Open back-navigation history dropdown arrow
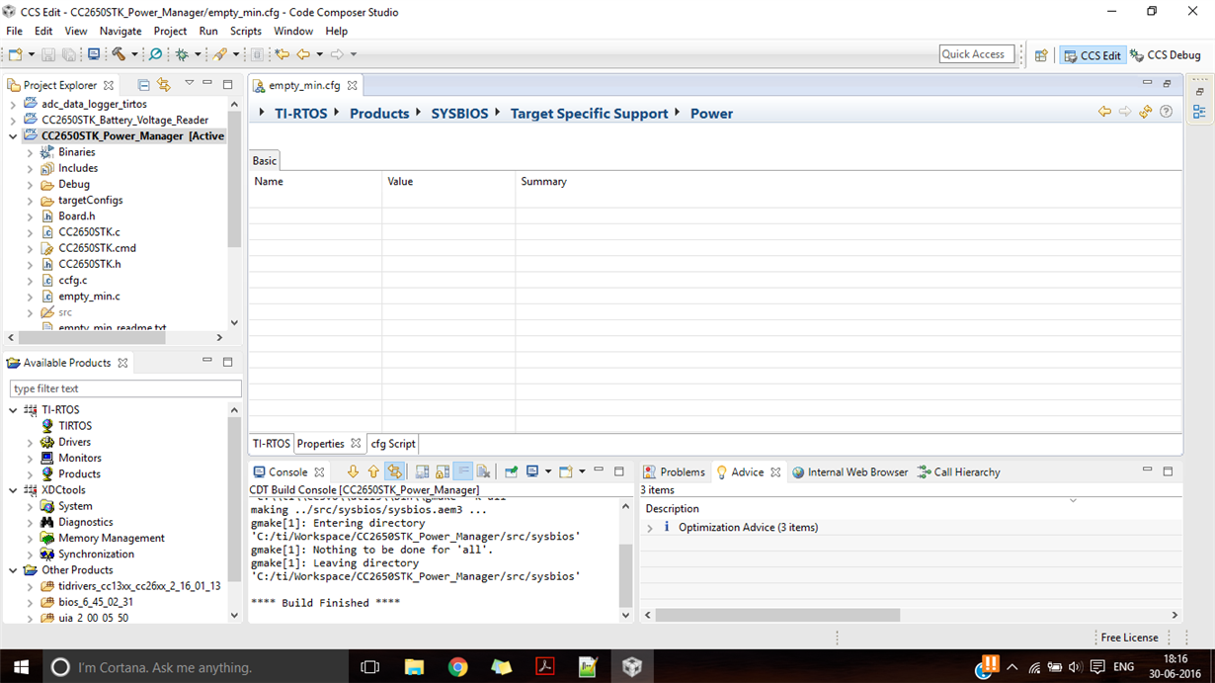Viewport: 1215px width, 683px height. pyautogui.click(x=319, y=54)
